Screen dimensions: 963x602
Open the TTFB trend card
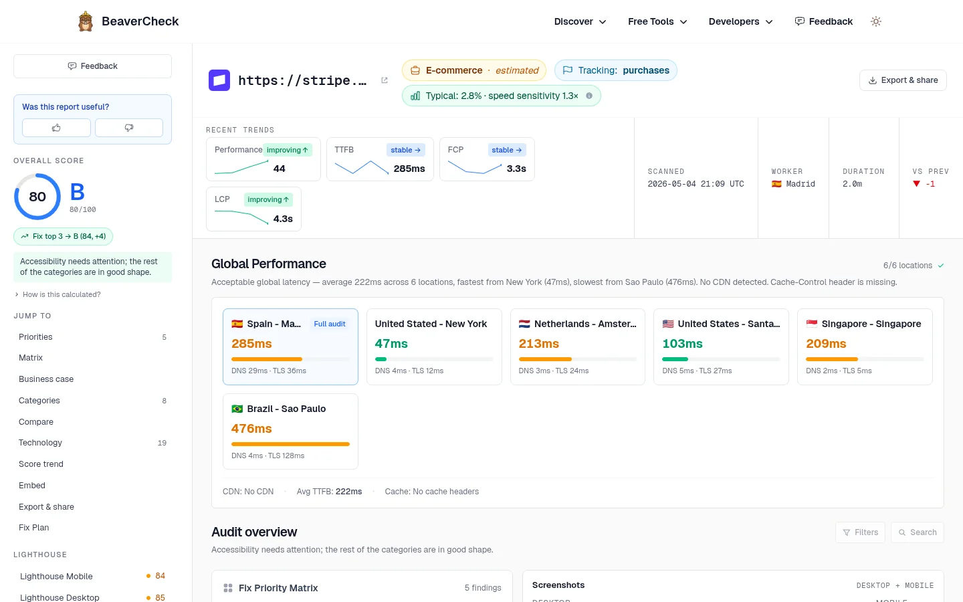380,159
